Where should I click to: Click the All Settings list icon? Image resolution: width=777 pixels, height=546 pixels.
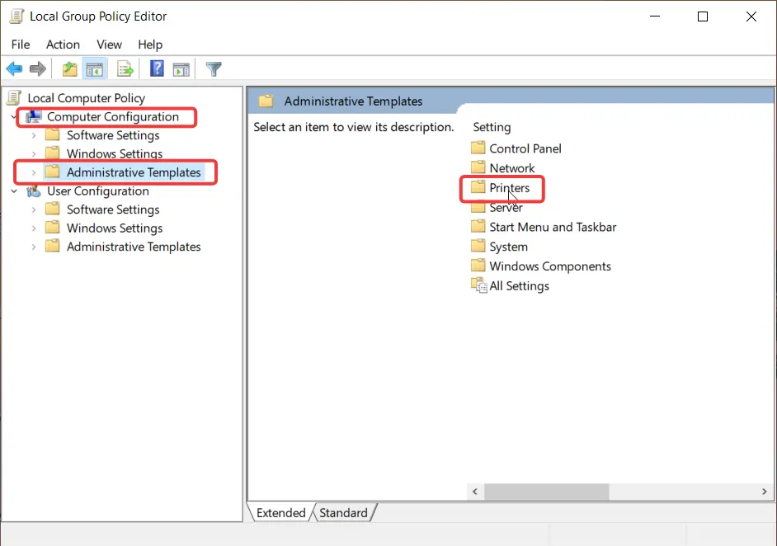[478, 285]
